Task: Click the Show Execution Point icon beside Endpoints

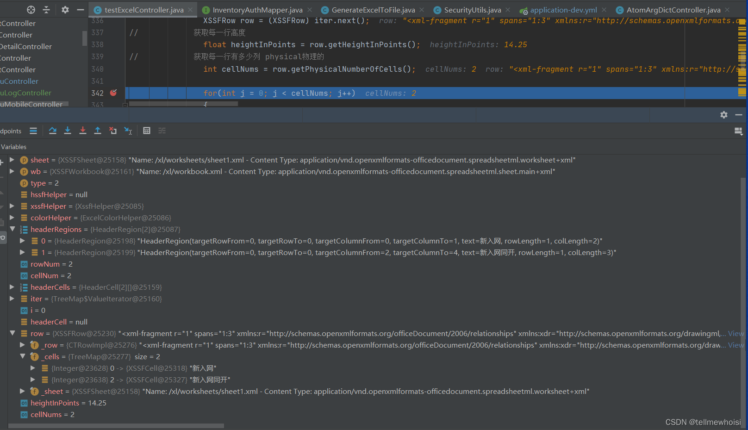Action: click(x=33, y=131)
